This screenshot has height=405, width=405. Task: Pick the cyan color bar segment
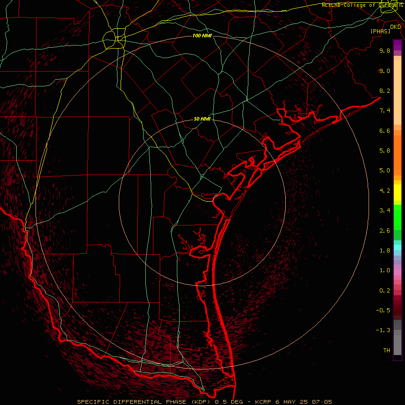(397, 247)
